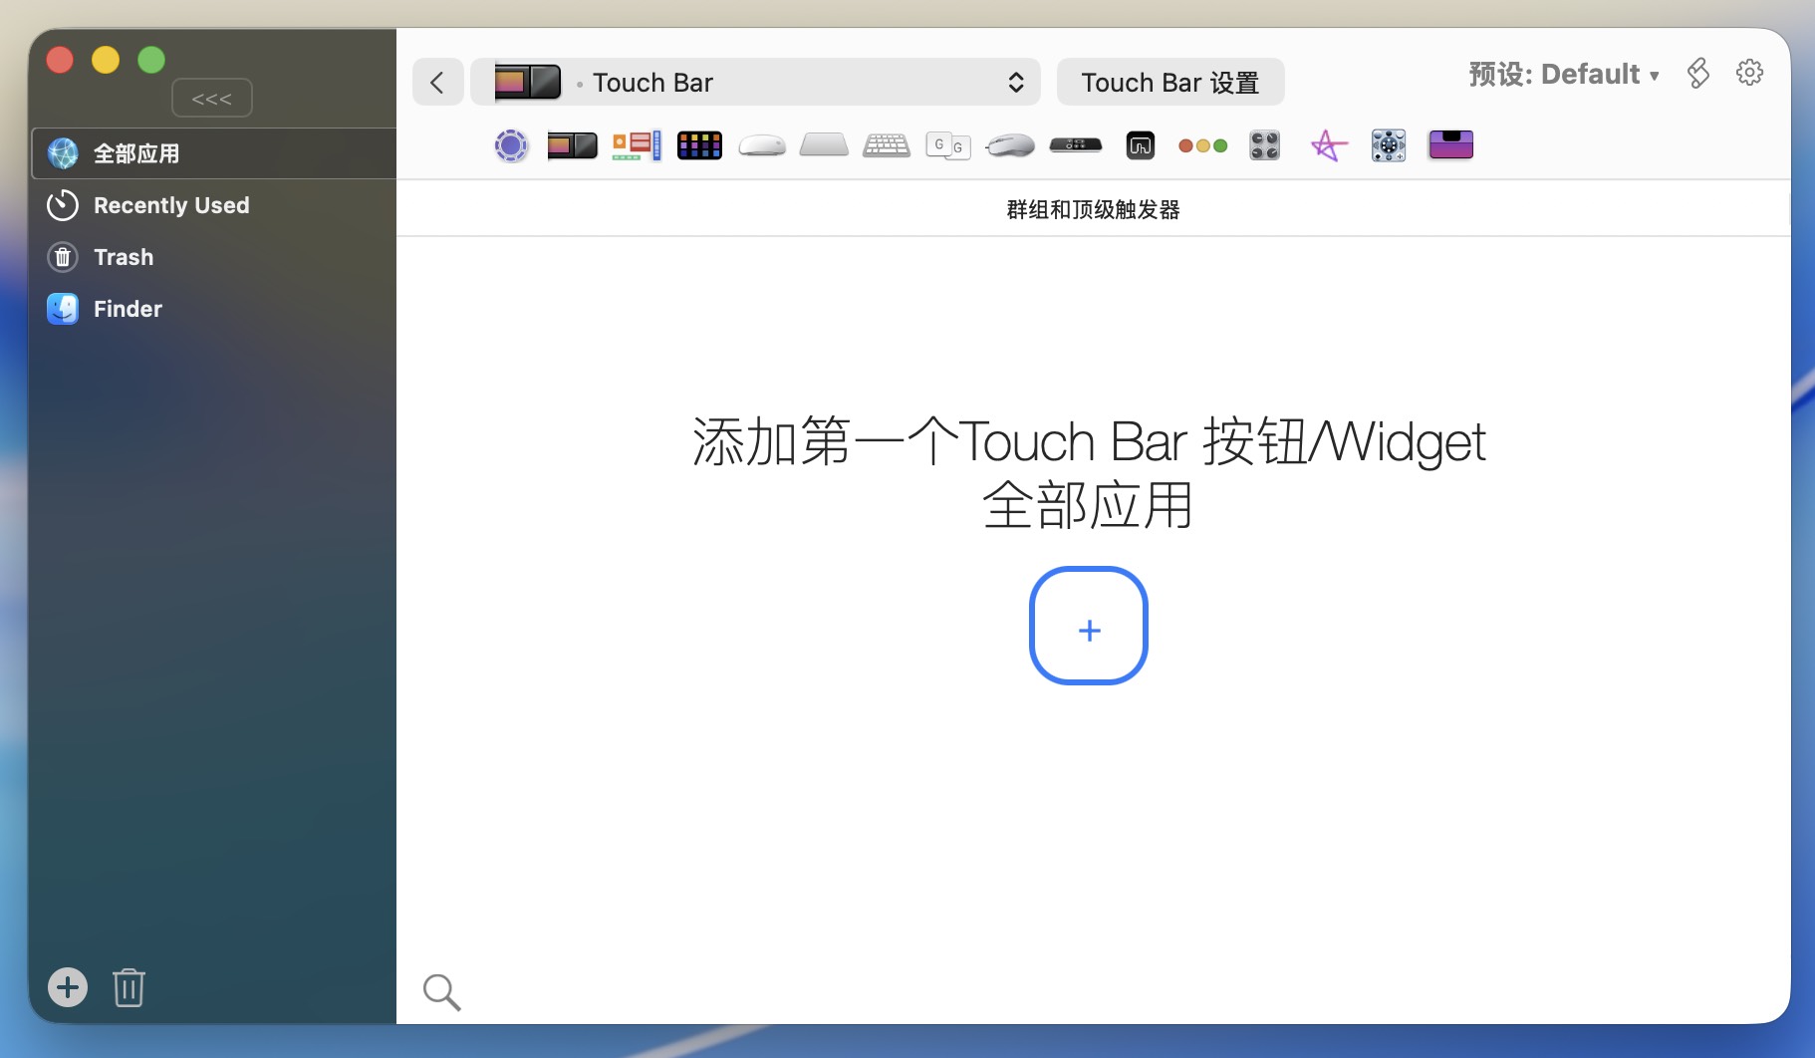This screenshot has height=1058, width=1815.
Task: Select the Magic Mouse trigger icon
Action: [762, 146]
